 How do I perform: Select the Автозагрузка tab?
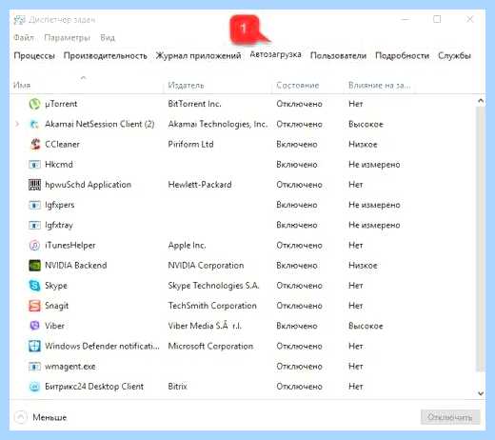click(x=275, y=54)
